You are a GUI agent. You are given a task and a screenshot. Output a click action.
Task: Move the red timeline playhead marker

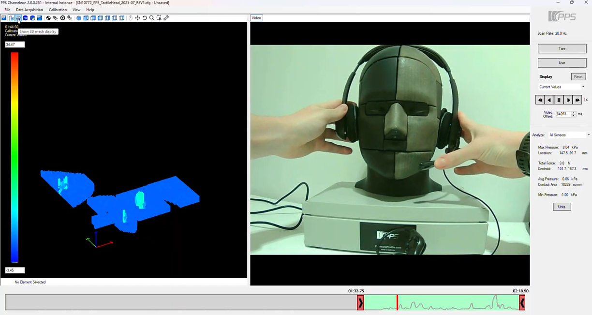(397, 301)
